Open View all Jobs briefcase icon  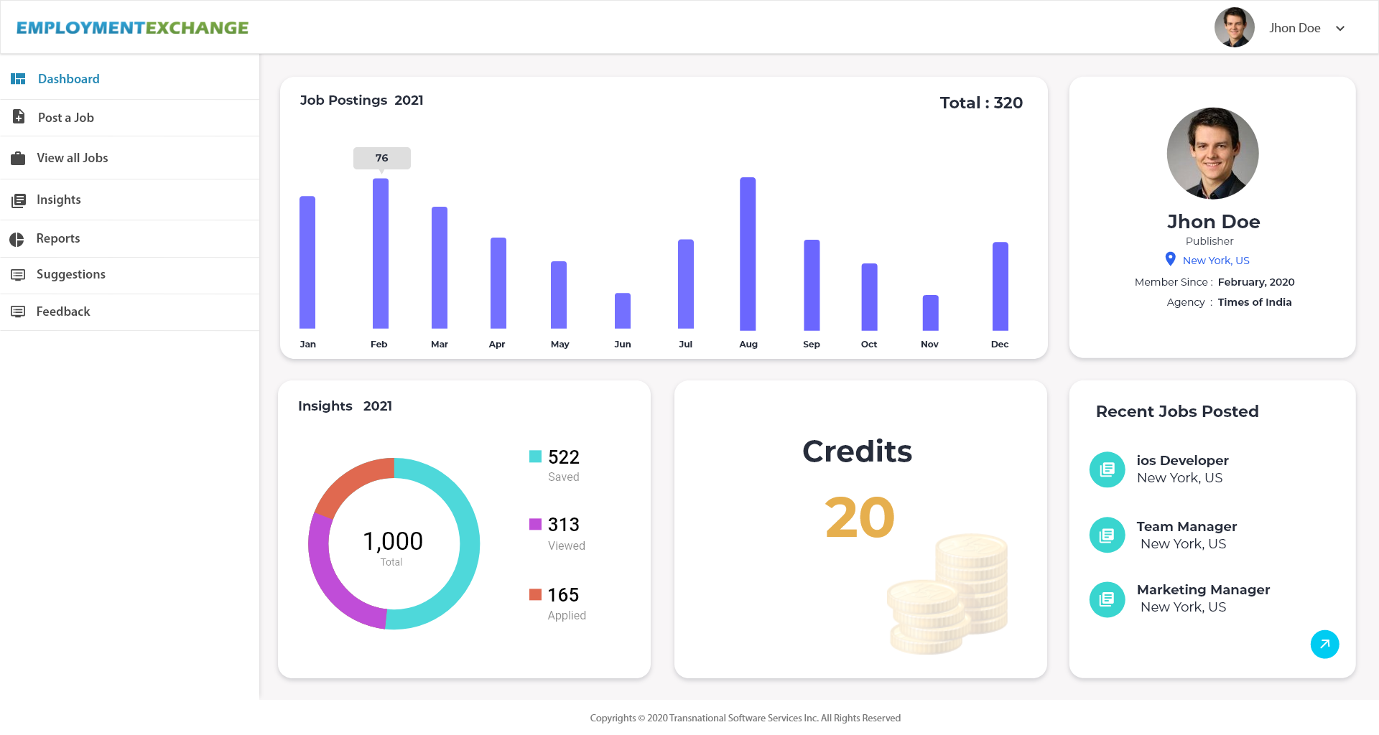pyautogui.click(x=18, y=157)
